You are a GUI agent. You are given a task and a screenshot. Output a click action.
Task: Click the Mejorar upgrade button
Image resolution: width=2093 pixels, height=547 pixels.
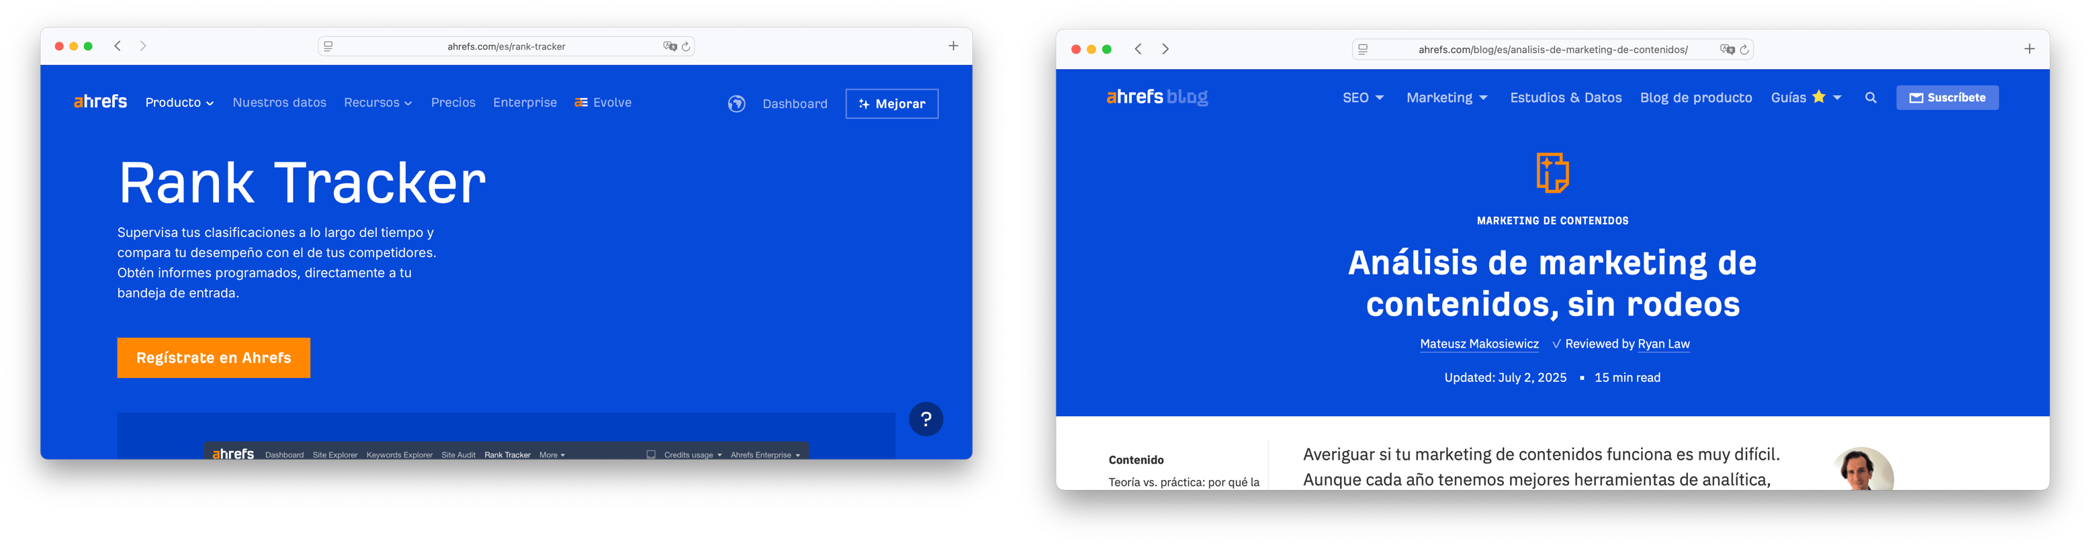pos(891,104)
